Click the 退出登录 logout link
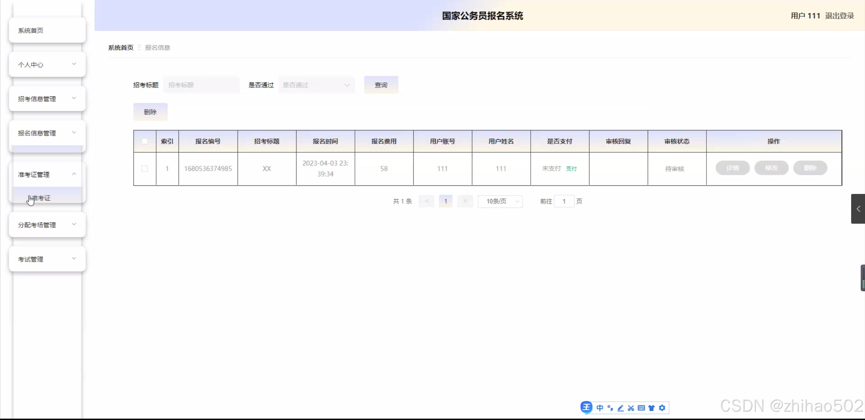This screenshot has height=420, width=865. [x=839, y=16]
